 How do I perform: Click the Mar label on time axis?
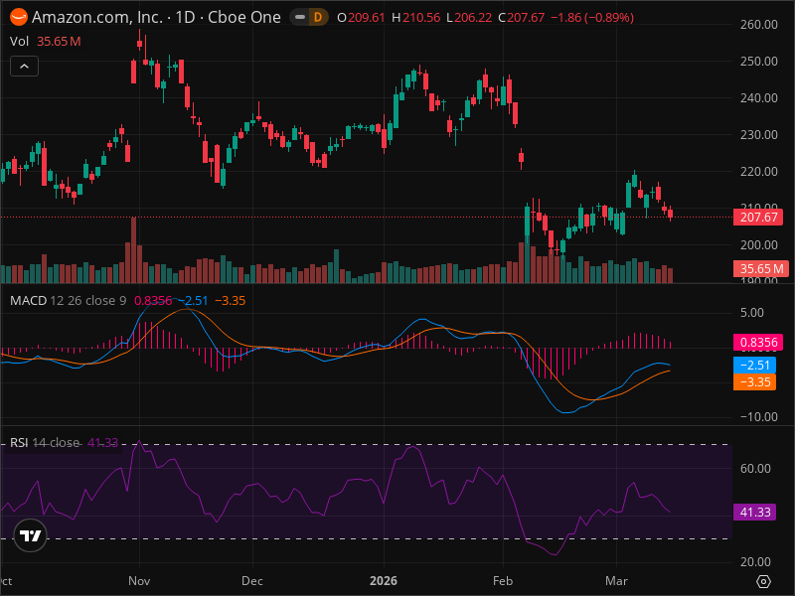click(x=616, y=581)
